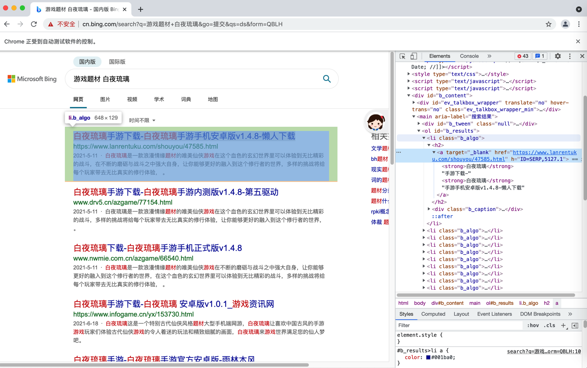587x368 pixels.
Task: Open the Event Listeners tab
Action: click(x=494, y=314)
